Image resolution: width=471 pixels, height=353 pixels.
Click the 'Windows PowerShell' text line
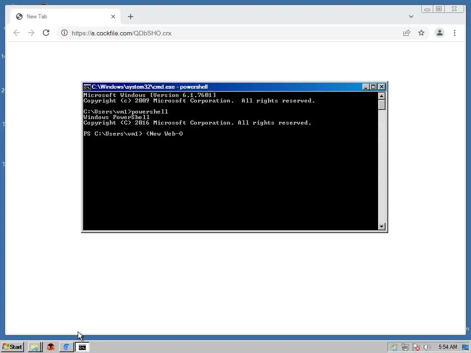(116, 117)
